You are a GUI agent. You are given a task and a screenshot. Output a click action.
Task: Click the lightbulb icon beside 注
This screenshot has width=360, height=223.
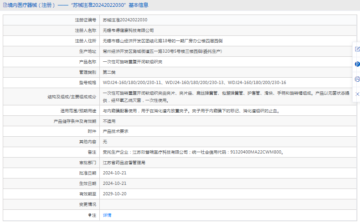coord(90,215)
